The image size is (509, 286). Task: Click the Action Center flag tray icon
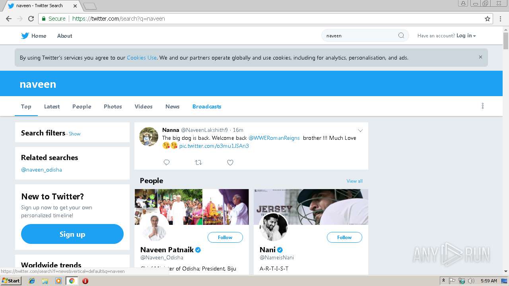pos(452,281)
